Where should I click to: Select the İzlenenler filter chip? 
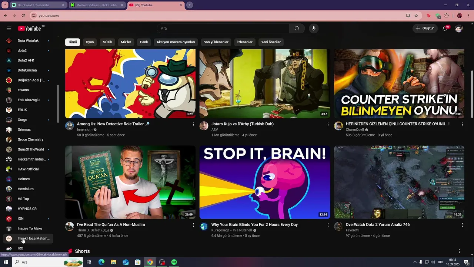click(x=245, y=42)
